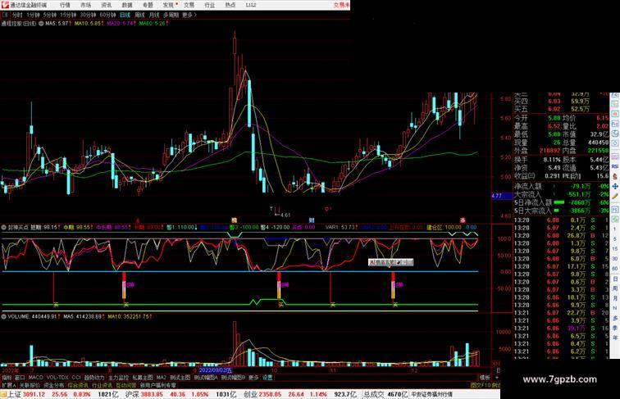This screenshot has width=620, height=399.
Task: Switch chart to 5分钟 period
Action: point(50,15)
